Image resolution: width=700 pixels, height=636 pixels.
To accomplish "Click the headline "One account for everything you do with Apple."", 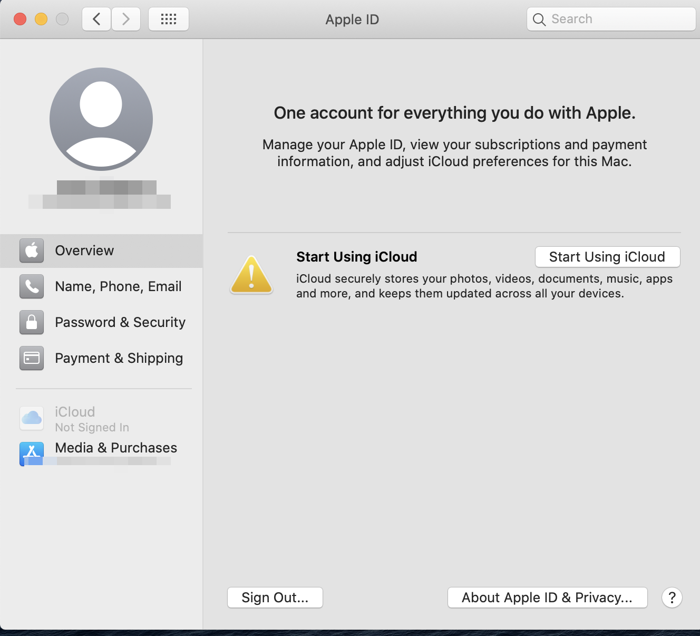I will pos(455,113).
